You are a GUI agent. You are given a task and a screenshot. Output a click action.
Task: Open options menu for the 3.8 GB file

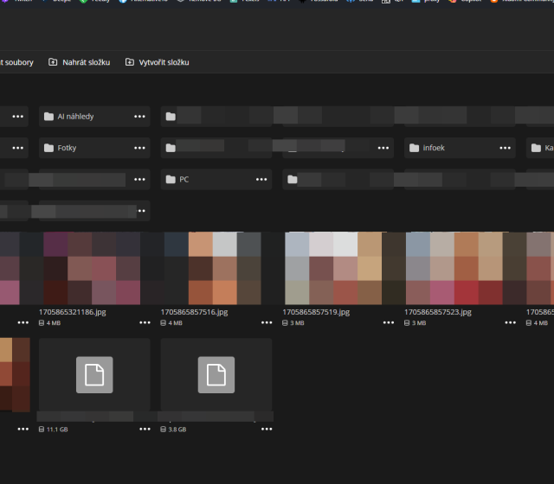pyautogui.click(x=266, y=429)
